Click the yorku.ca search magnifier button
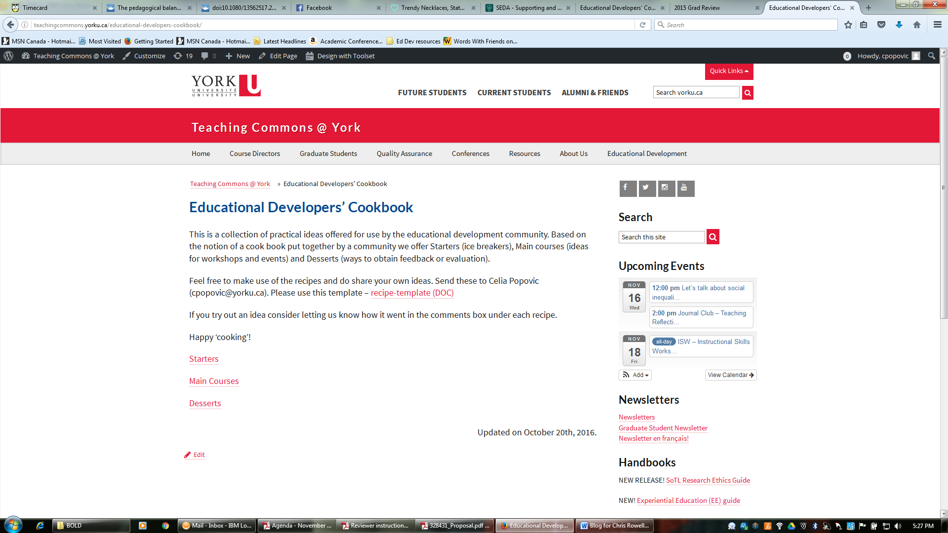This screenshot has height=533, width=948. pos(748,93)
